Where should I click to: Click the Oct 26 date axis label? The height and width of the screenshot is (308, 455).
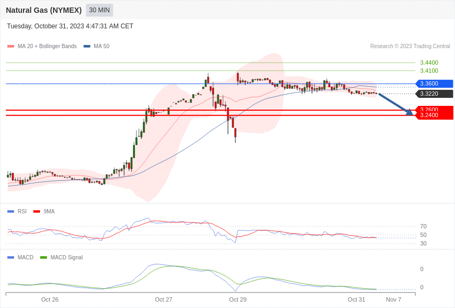click(x=50, y=299)
